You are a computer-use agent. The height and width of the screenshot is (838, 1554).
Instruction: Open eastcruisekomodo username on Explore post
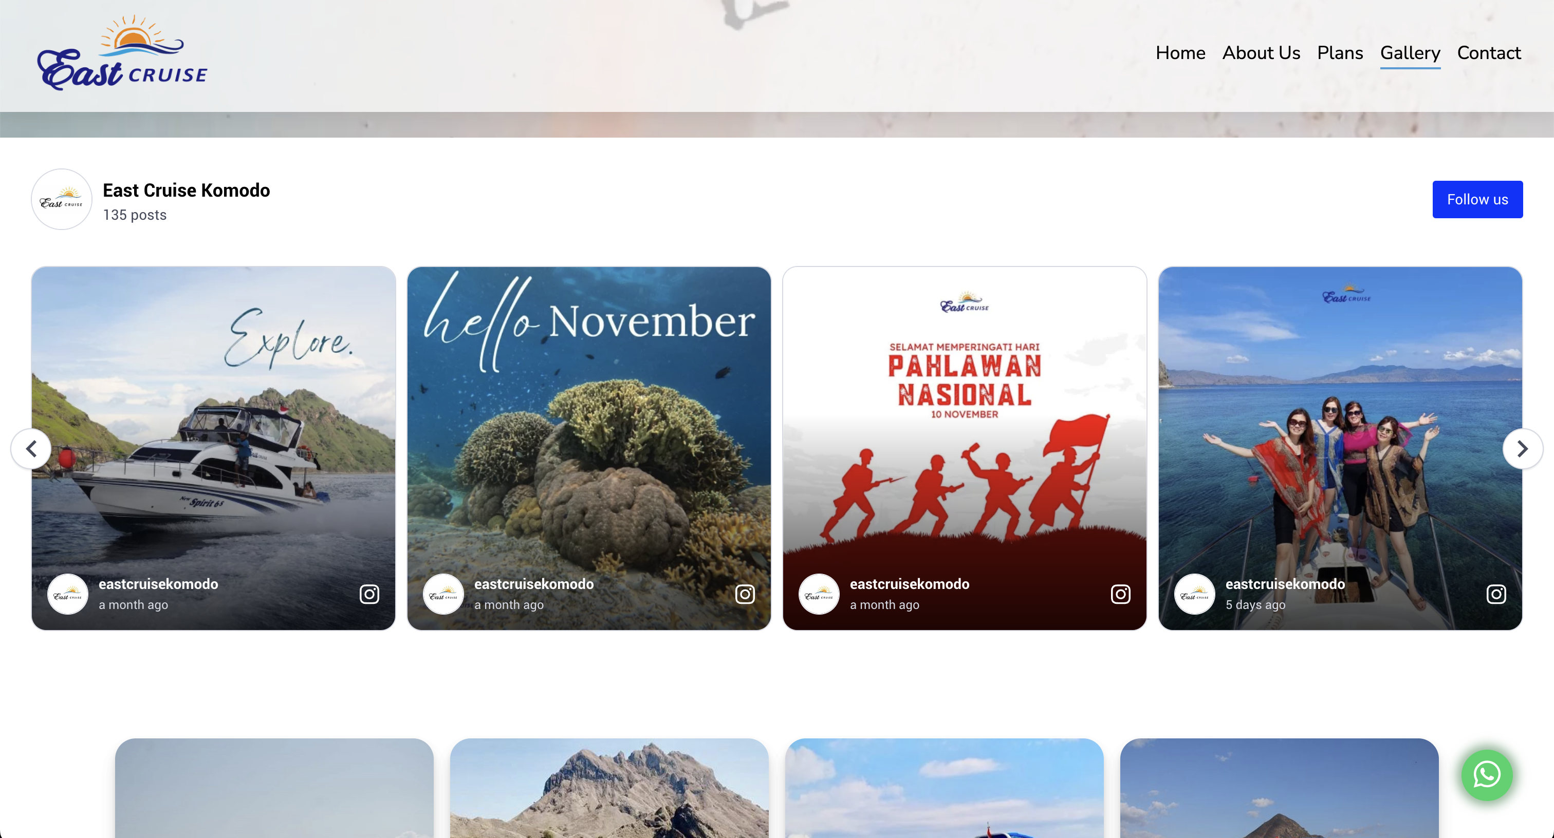pyautogui.click(x=159, y=584)
